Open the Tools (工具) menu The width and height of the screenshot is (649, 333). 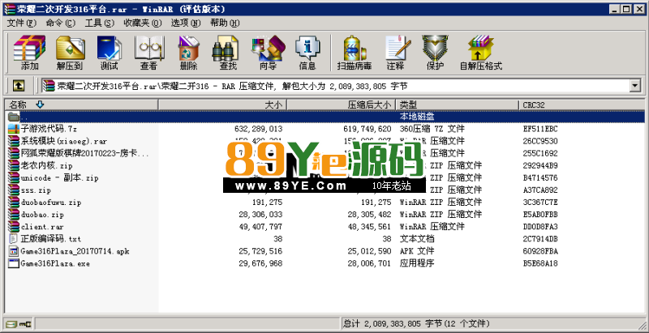[x=99, y=23]
